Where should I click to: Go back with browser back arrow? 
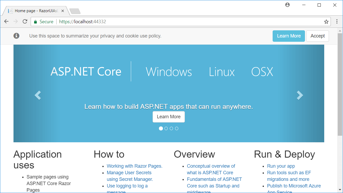6,22
